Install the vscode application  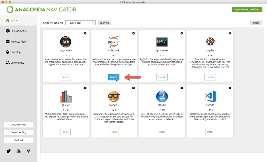click(x=210, y=132)
